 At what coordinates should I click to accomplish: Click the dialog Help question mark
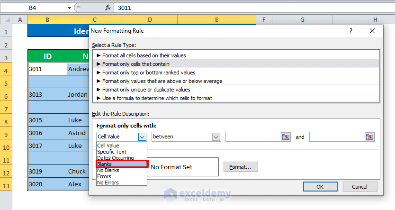coord(351,31)
